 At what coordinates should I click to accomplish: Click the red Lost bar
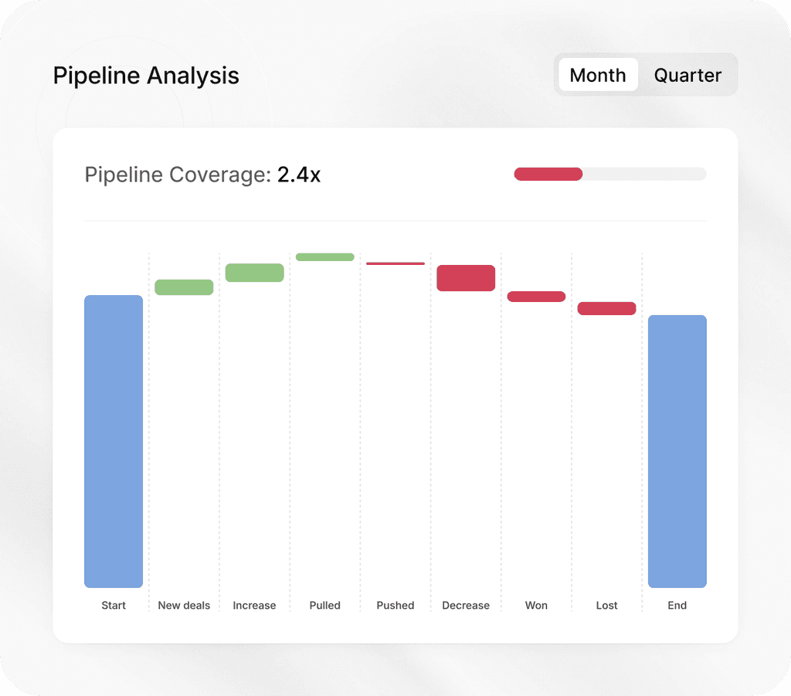point(606,307)
